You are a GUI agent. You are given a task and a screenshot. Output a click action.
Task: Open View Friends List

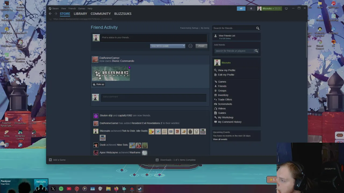227,36
